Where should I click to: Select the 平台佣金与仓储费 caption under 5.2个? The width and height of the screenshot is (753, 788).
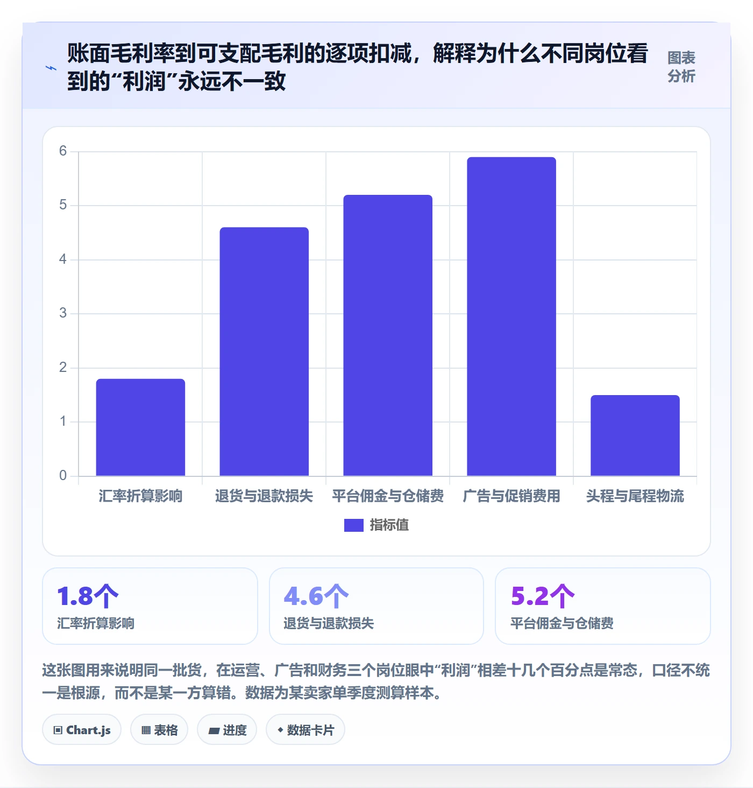562,623
